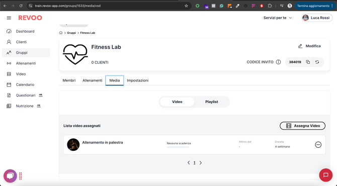
Task: Click the Termina aggiornamento button
Action: tap(315, 6)
